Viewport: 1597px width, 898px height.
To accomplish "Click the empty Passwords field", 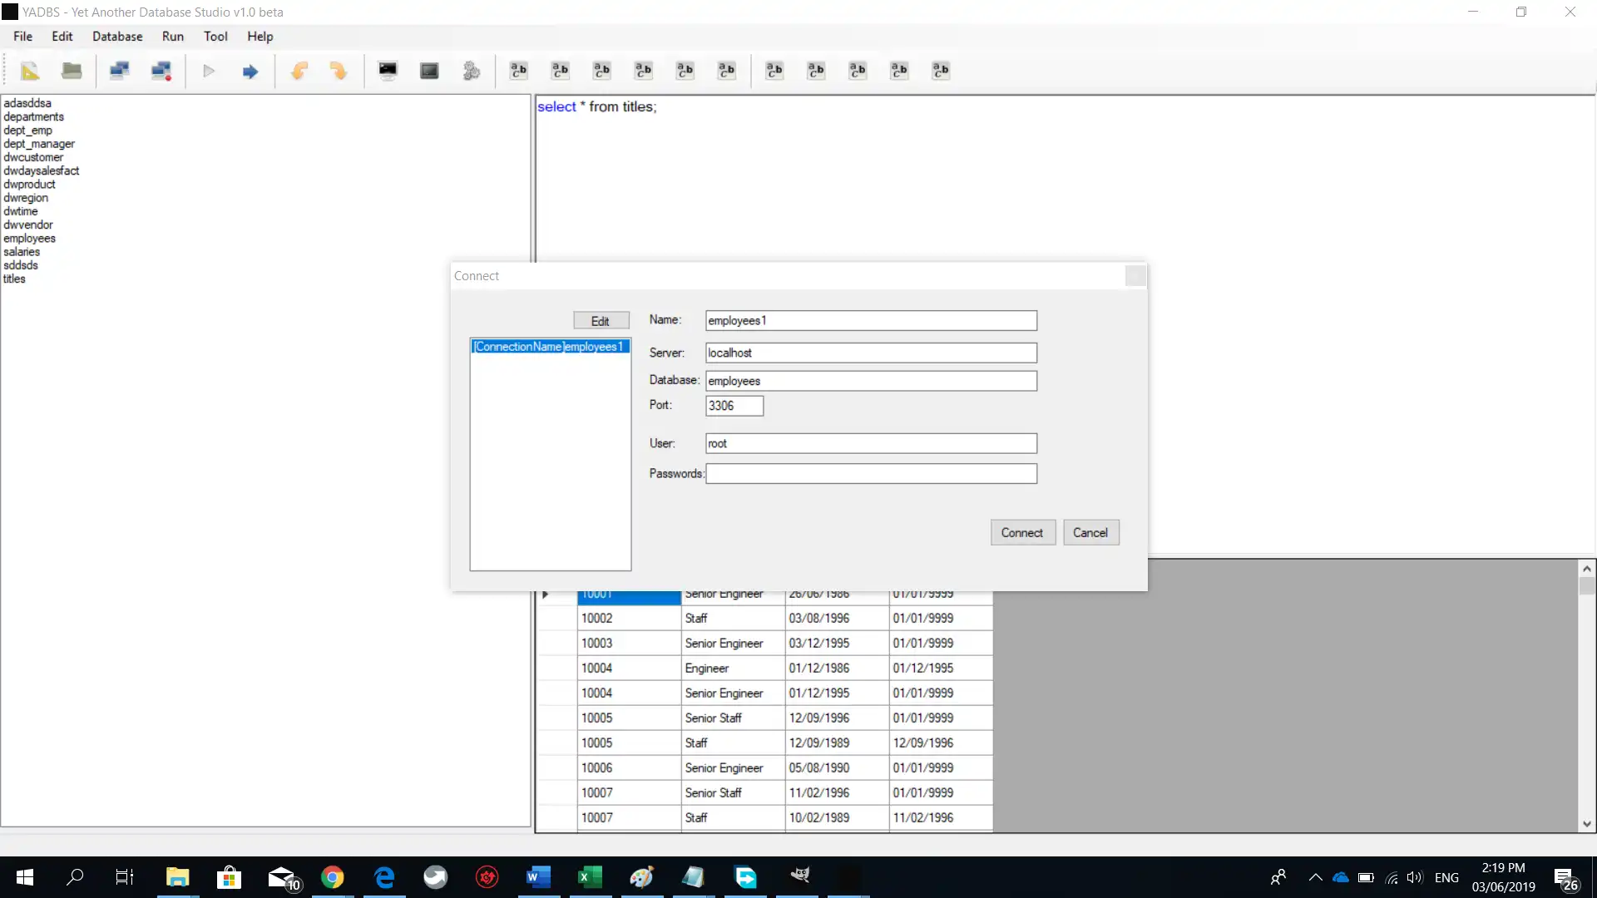I will click(871, 474).
